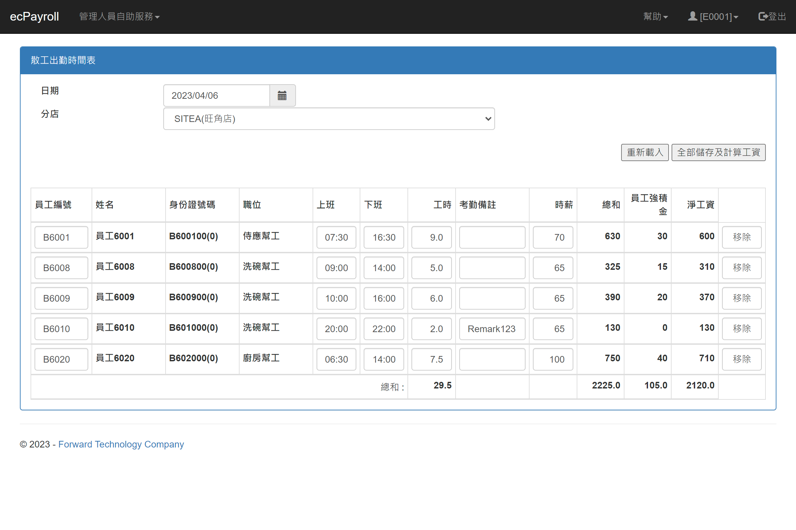Click the 20:00 start time field

pyautogui.click(x=336, y=328)
